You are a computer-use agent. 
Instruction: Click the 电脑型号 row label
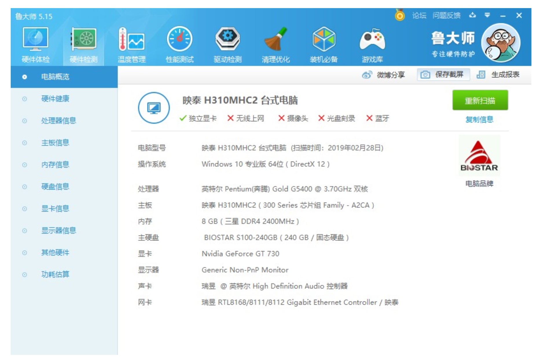pos(152,148)
